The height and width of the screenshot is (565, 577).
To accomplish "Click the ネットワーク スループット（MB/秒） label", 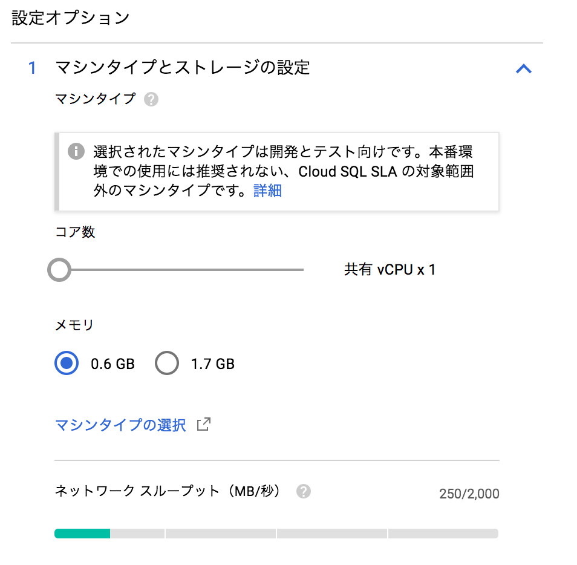I will pos(168,491).
